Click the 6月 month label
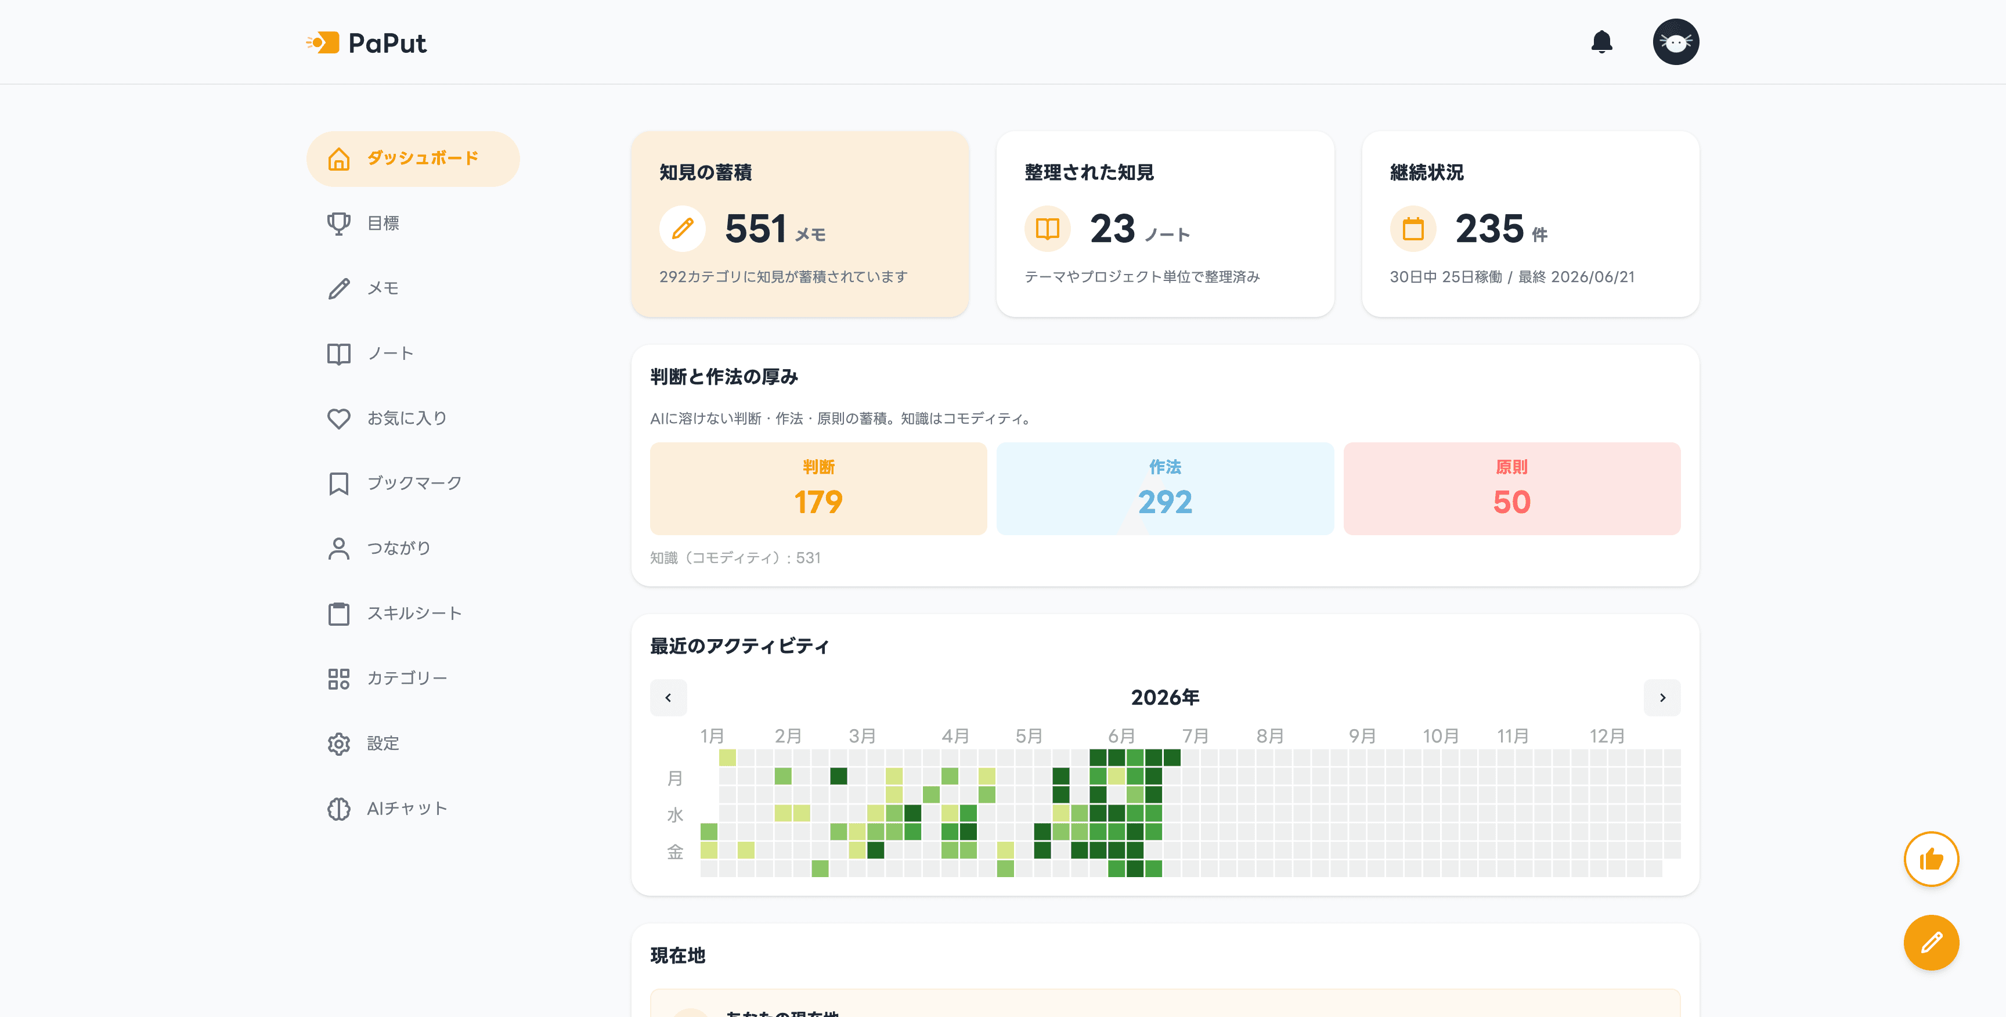Viewport: 2006px width, 1017px height. [x=1121, y=736]
